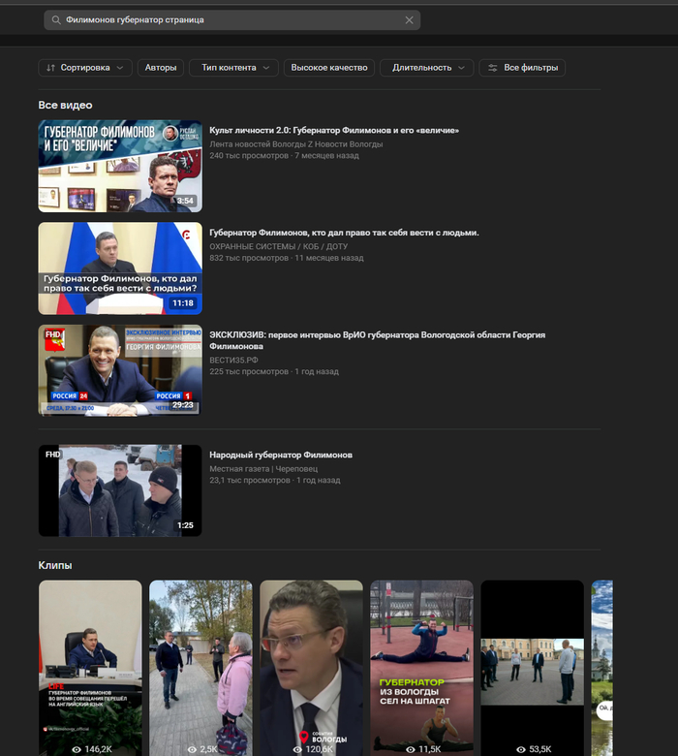Open the clip with 120,6K views
The width and height of the screenshot is (678, 756).
point(311,667)
